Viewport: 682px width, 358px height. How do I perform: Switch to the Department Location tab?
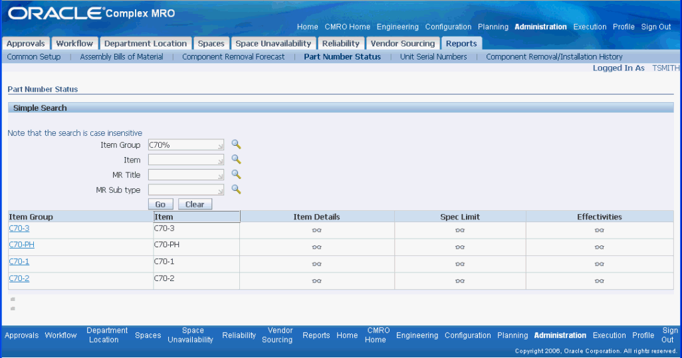click(x=146, y=43)
